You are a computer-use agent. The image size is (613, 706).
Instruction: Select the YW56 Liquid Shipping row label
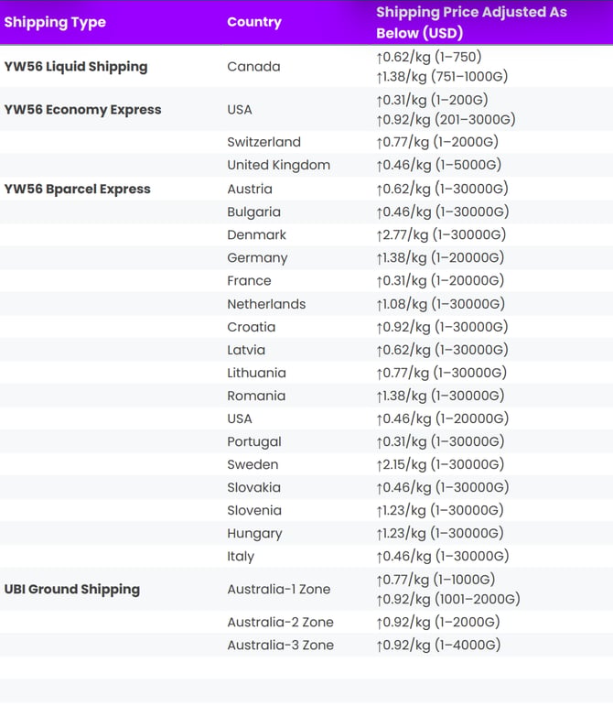[x=76, y=67]
